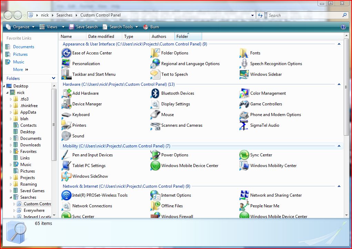The height and width of the screenshot is (249, 352).
Task: Open the Music favorite link
Action: (x=18, y=62)
